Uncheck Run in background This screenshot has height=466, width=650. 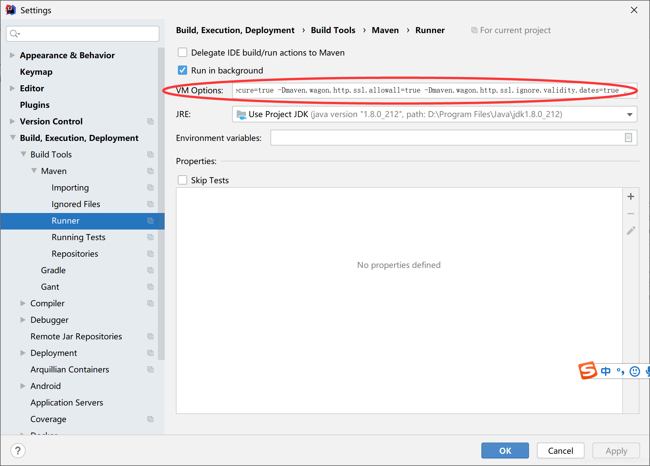(183, 70)
